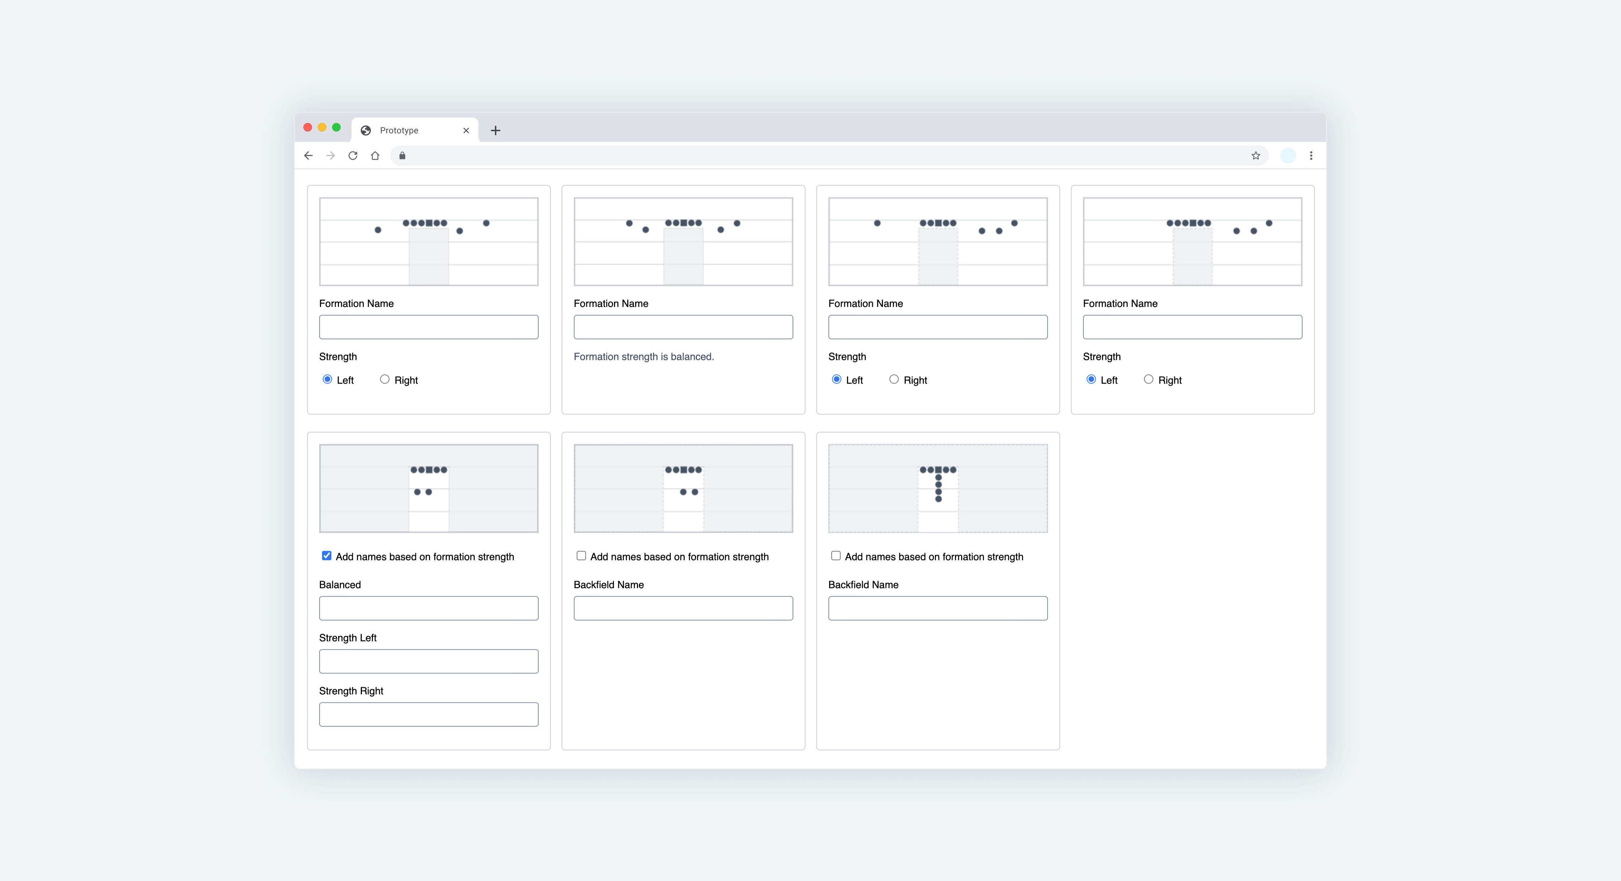1621x881 pixels.
Task: Focus Formation Name field in fourth card
Action: [x=1192, y=327]
